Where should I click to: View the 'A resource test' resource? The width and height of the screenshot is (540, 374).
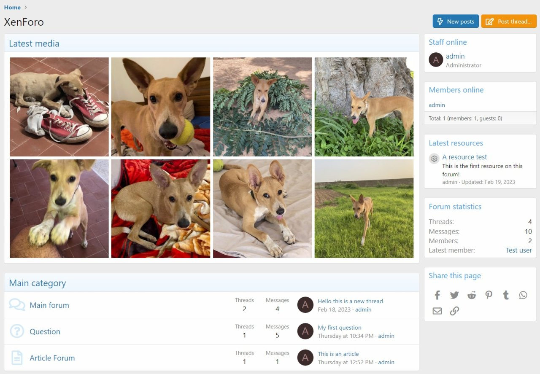[464, 157]
